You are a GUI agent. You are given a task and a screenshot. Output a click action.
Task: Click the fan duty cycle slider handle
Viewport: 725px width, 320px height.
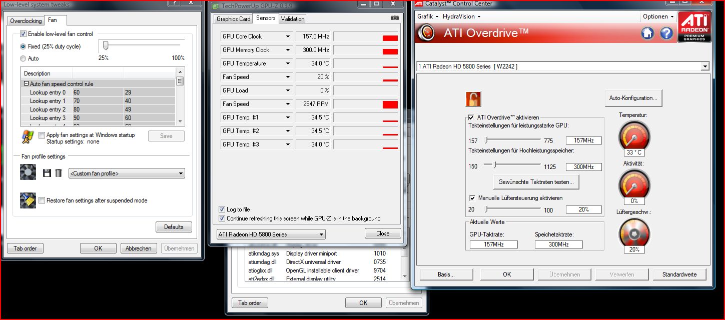pos(106,46)
